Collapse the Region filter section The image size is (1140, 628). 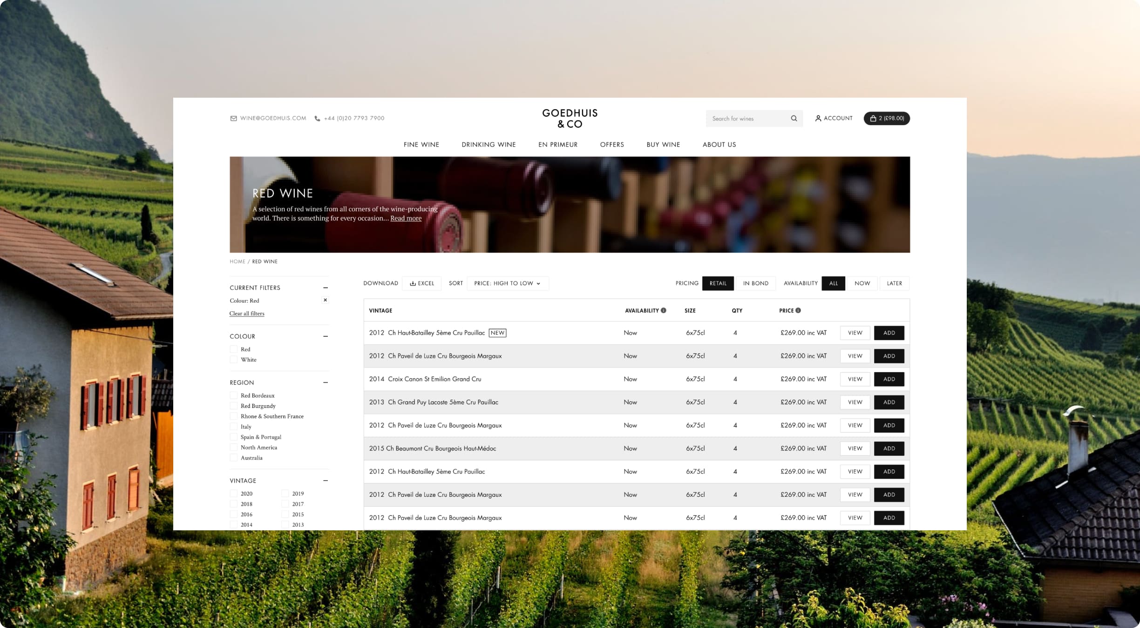[x=326, y=382]
